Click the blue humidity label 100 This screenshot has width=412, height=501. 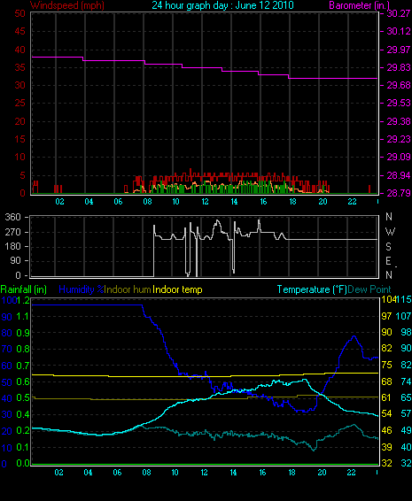point(9,300)
